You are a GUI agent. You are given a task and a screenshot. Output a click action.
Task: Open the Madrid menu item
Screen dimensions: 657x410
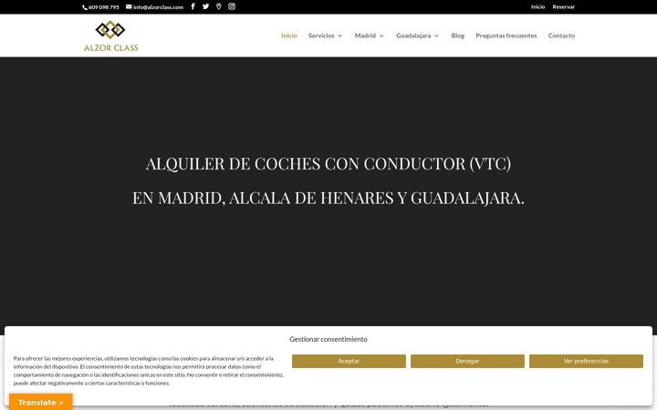tap(365, 36)
